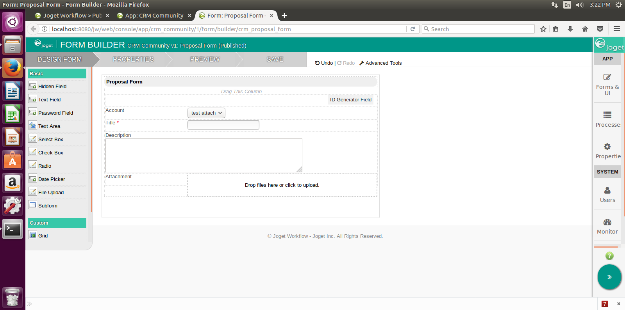Open the Pocket icon in toolbar
This screenshot has height=310, width=625.
point(600,29)
